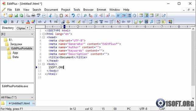
Task: Open Find with magnifier icon
Action: pos(85,15)
